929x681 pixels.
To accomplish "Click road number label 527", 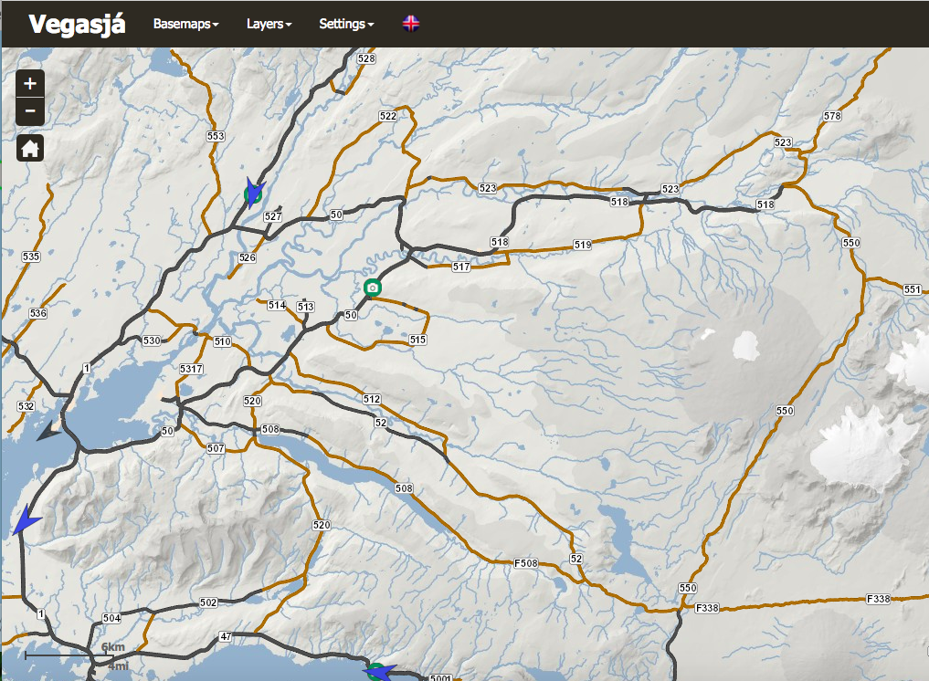I will [272, 216].
